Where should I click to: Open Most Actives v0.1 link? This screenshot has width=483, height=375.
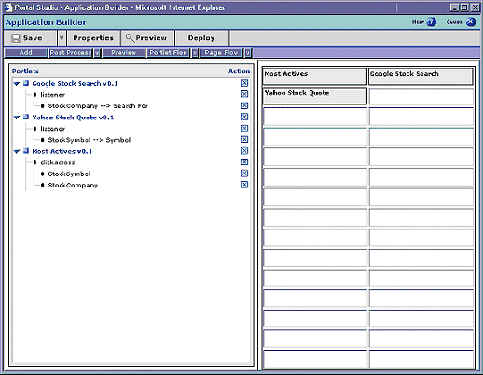point(62,151)
